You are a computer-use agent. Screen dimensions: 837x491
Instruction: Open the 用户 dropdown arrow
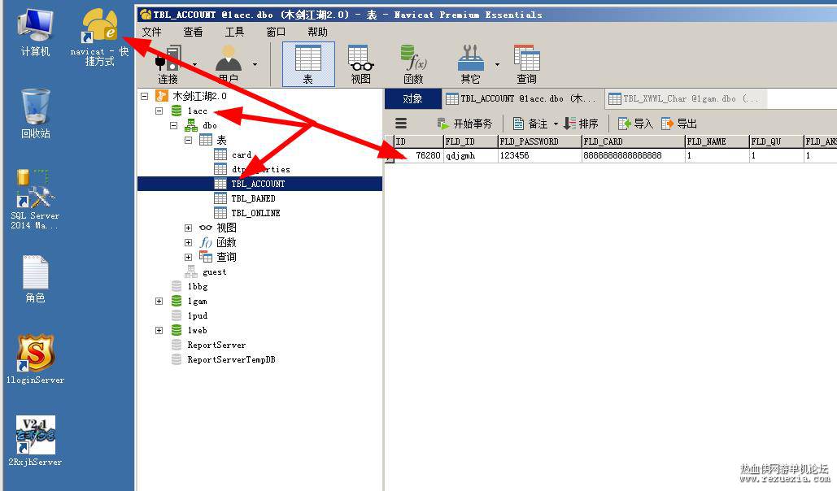coord(255,64)
